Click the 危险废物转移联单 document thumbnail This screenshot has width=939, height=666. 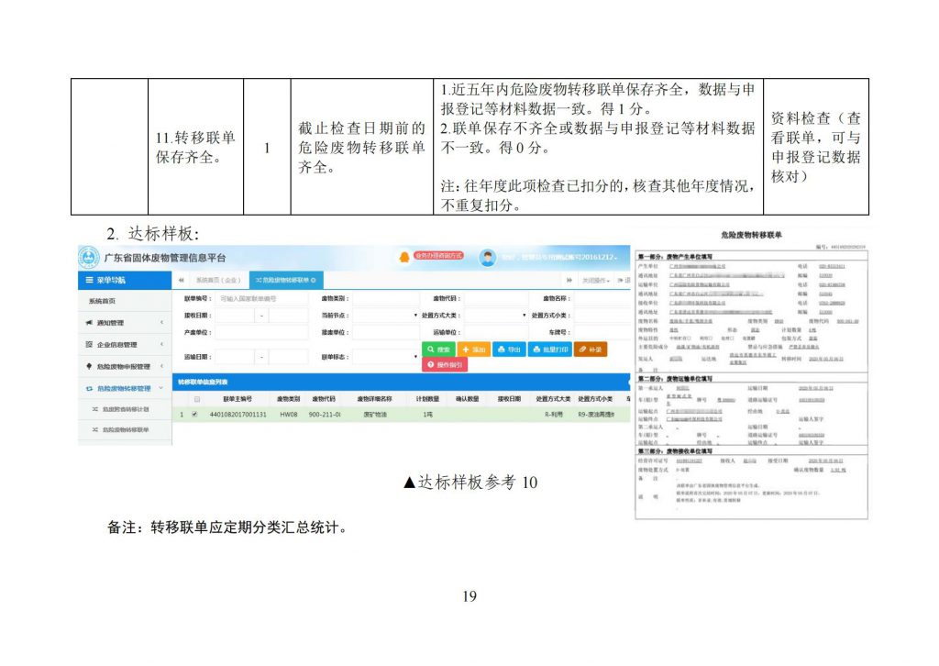click(751, 373)
